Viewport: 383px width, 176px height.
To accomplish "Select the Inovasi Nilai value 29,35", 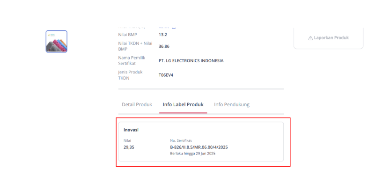I will [129, 147].
